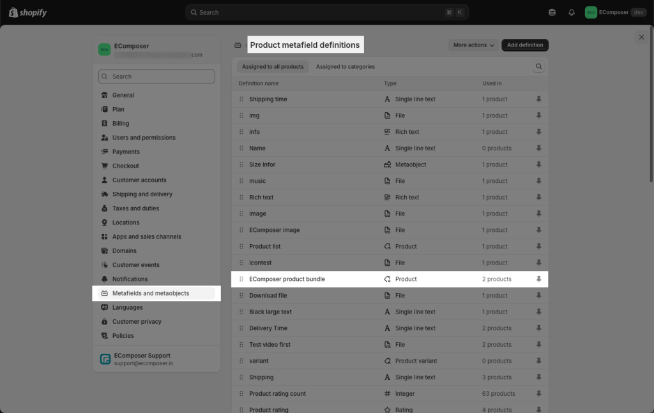The height and width of the screenshot is (413, 654).
Task: Switch to Assigned to categories tab
Action: (345, 66)
